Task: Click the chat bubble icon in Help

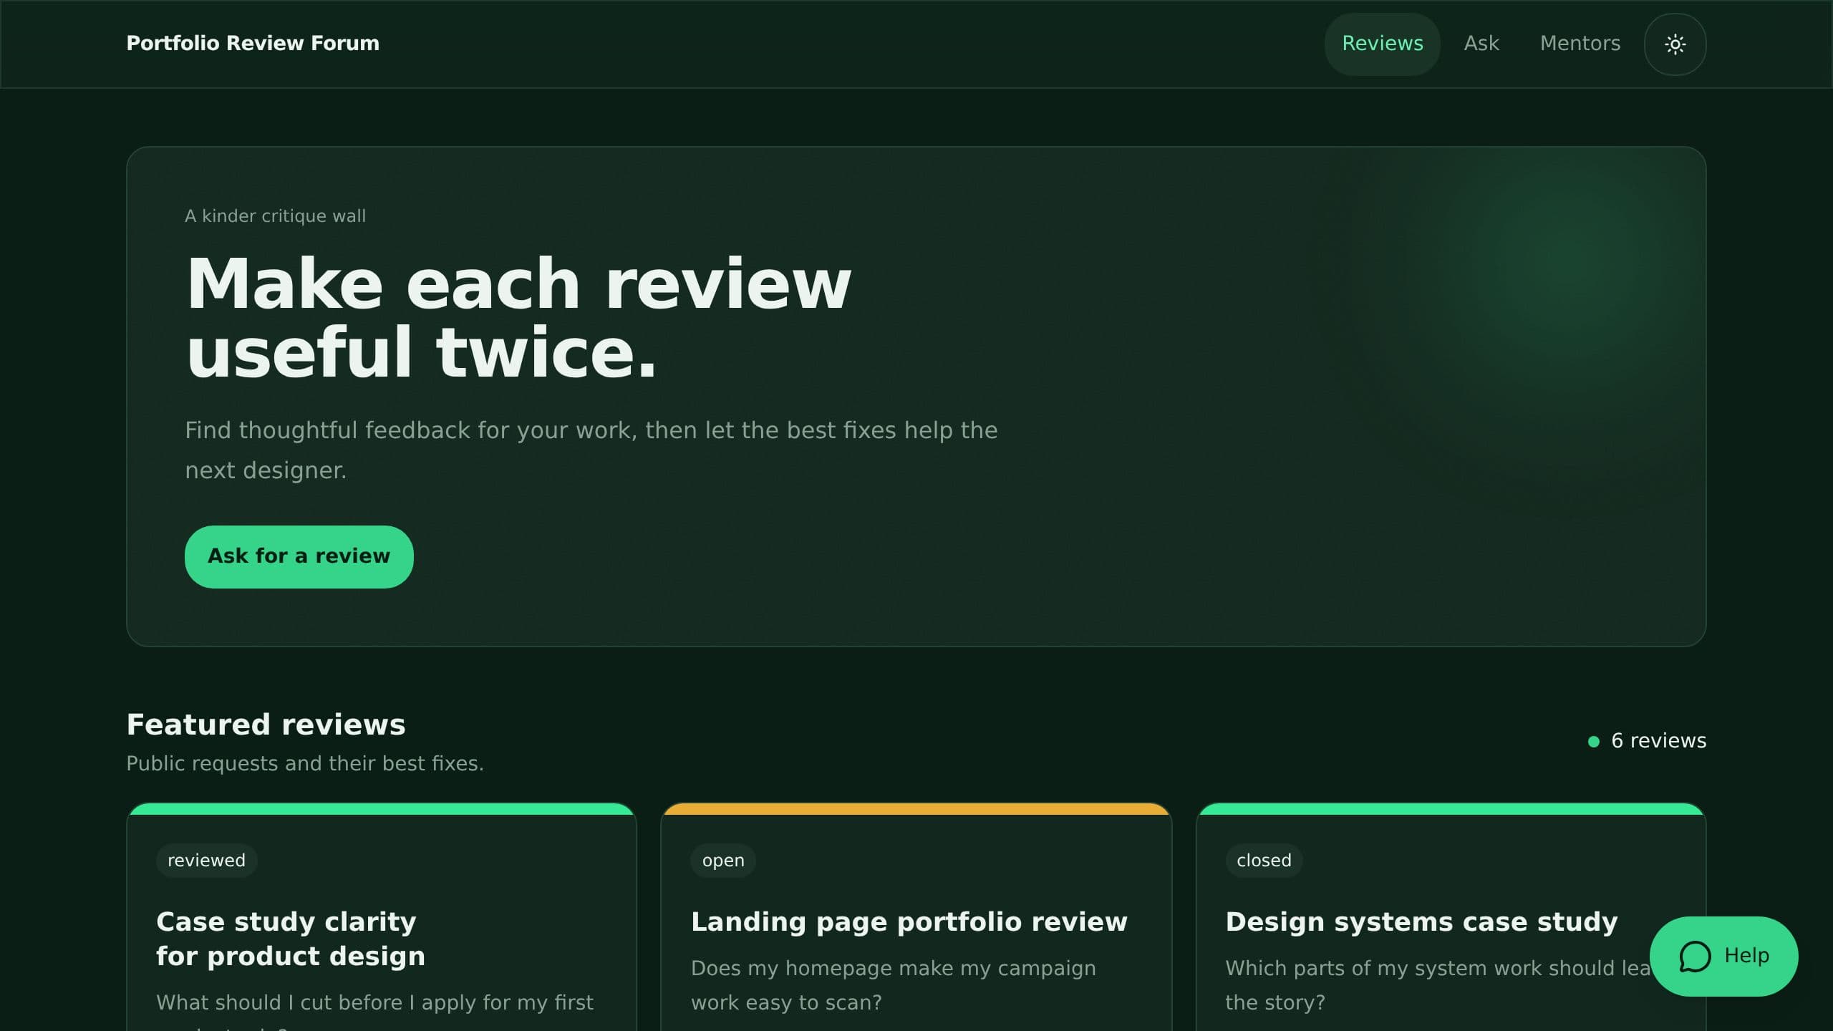Action: 1695,957
